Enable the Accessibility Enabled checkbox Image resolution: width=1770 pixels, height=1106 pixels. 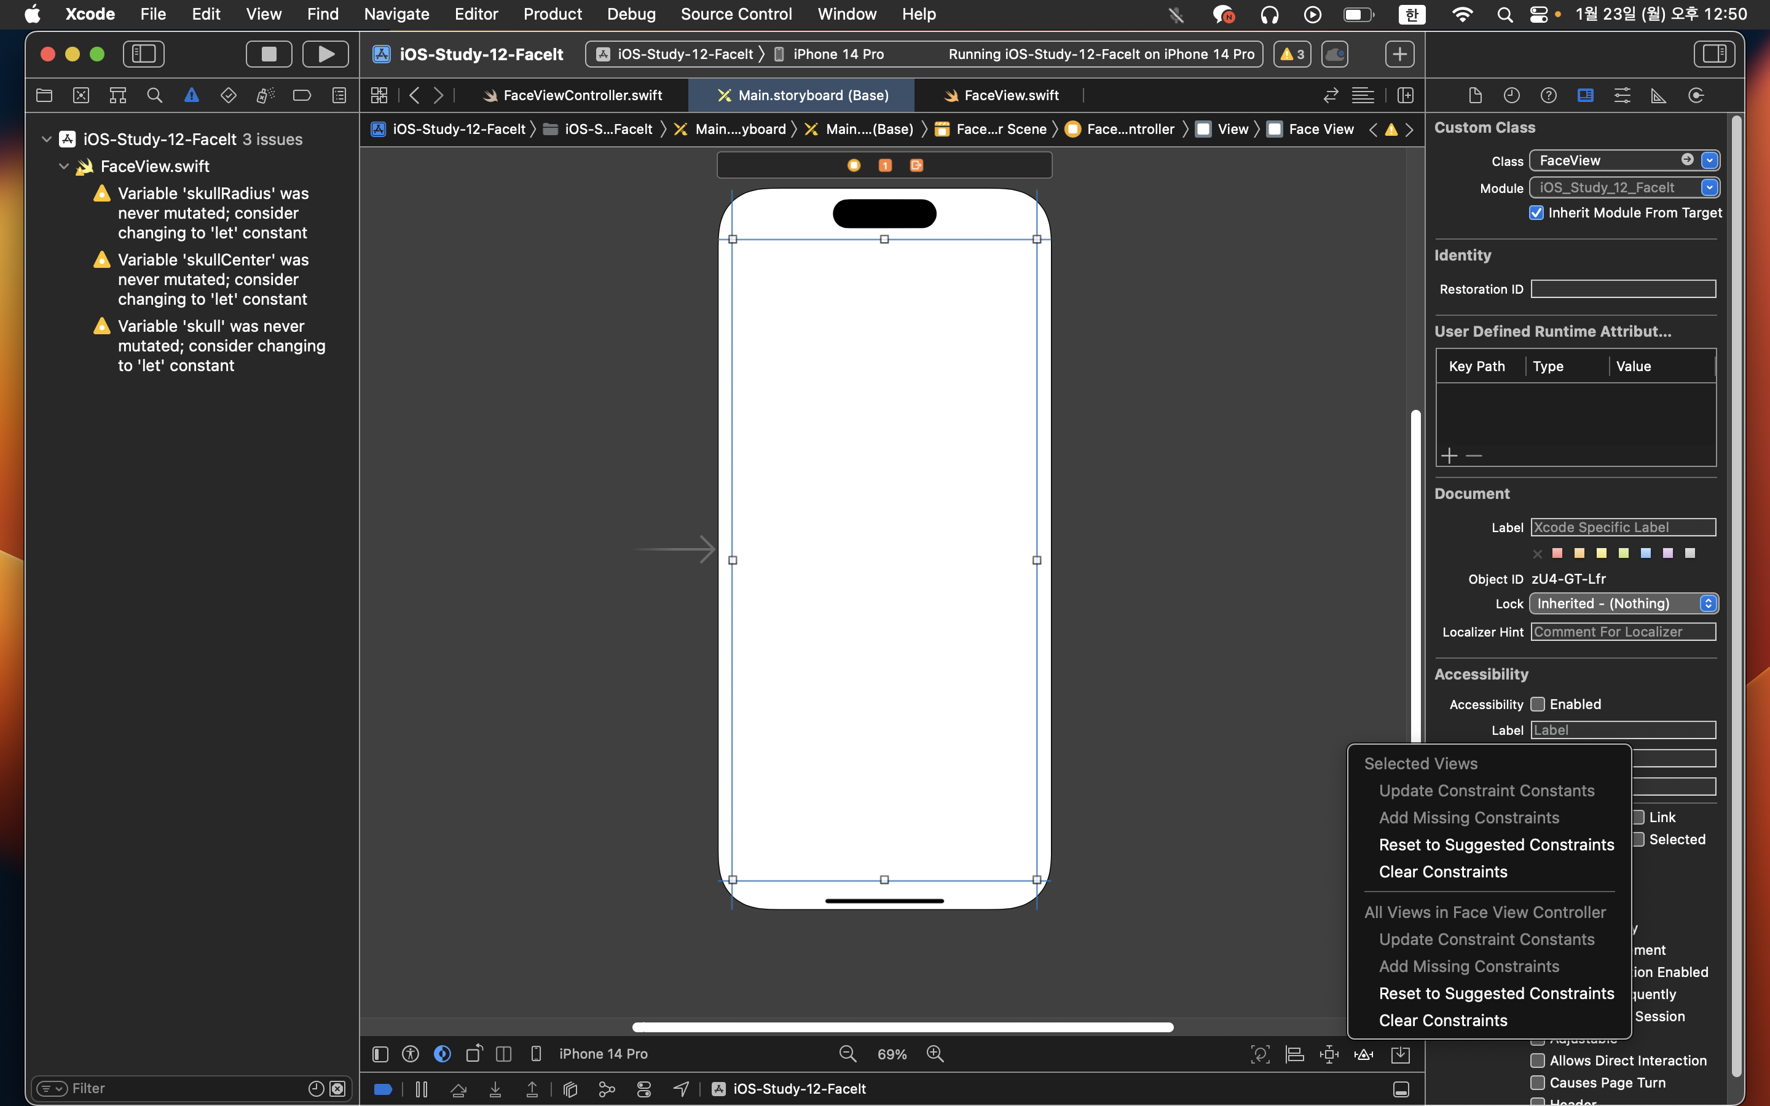click(1538, 704)
